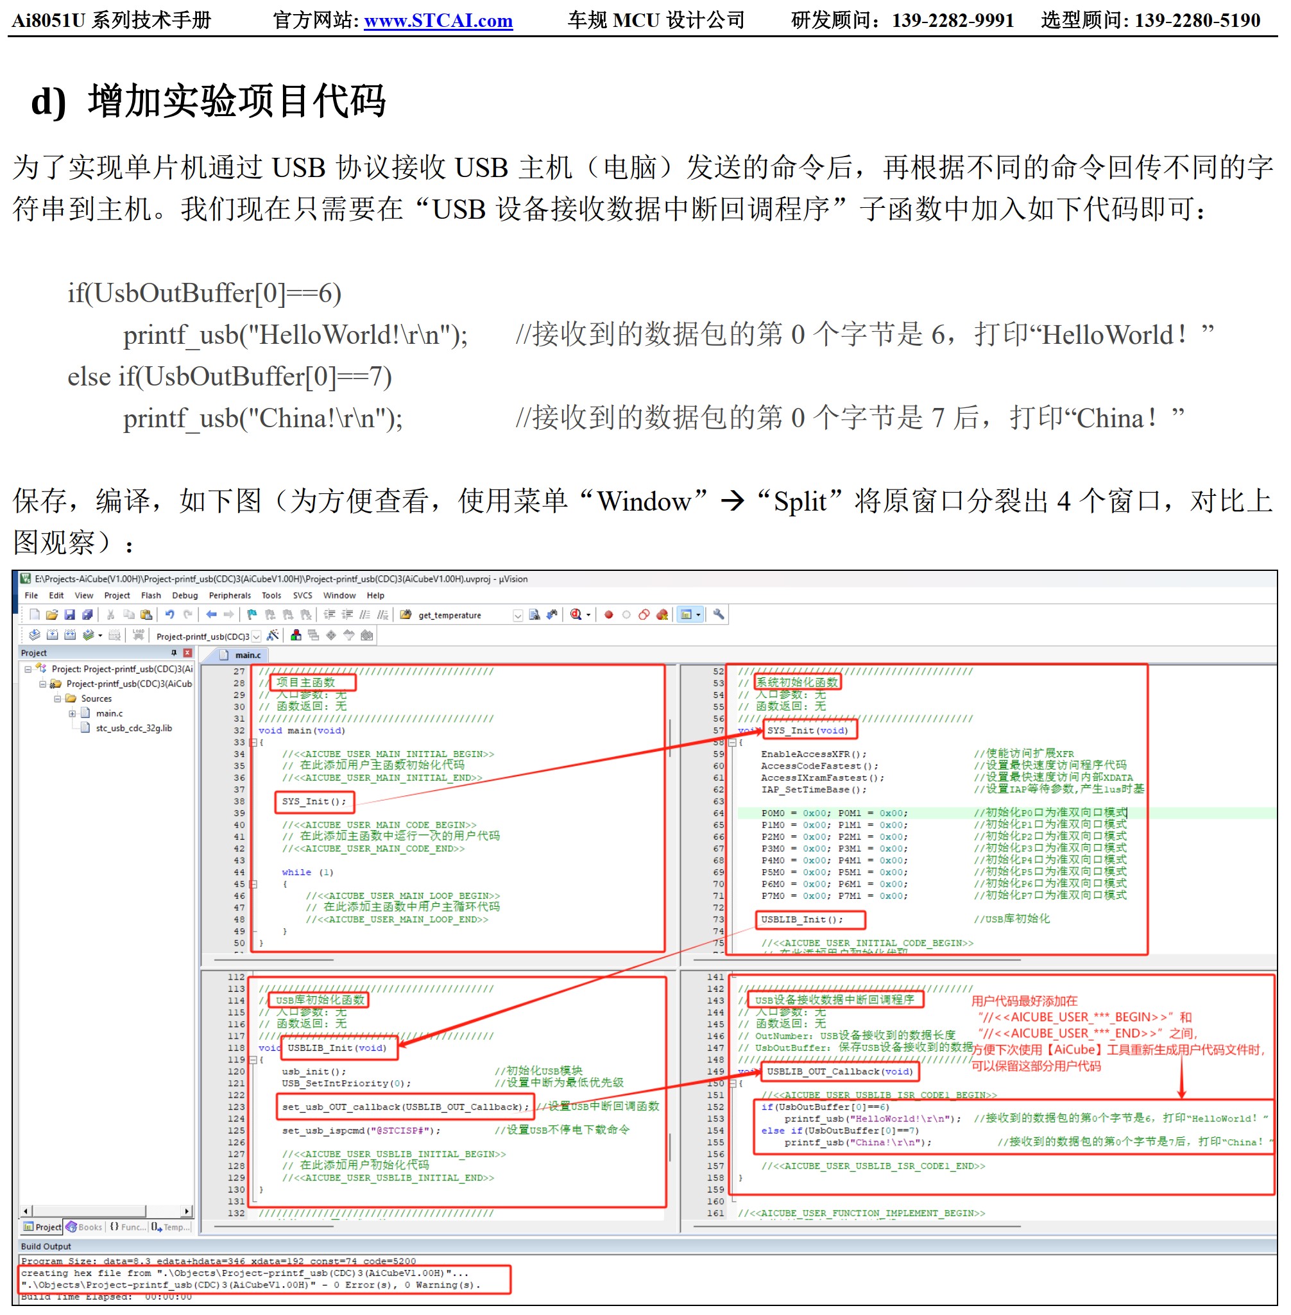The width and height of the screenshot is (1291, 1315).
Task: Open the www.STCAI.com link
Action: (x=438, y=21)
